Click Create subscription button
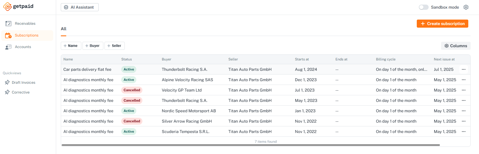479x154 pixels. click(x=442, y=24)
